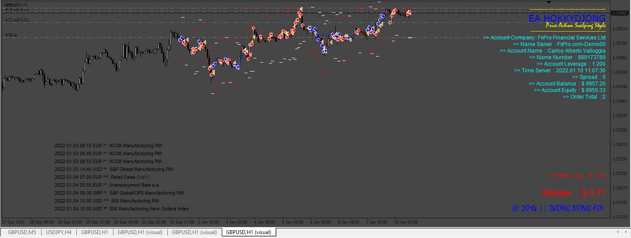Image resolution: width=631 pixels, height=238 pixels.
Task: Click the 1.33860 price scale value
Action: (x=620, y=101)
